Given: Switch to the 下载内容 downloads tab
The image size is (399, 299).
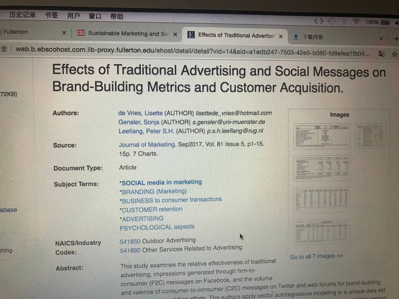Looking at the screenshot, I should [x=313, y=37].
